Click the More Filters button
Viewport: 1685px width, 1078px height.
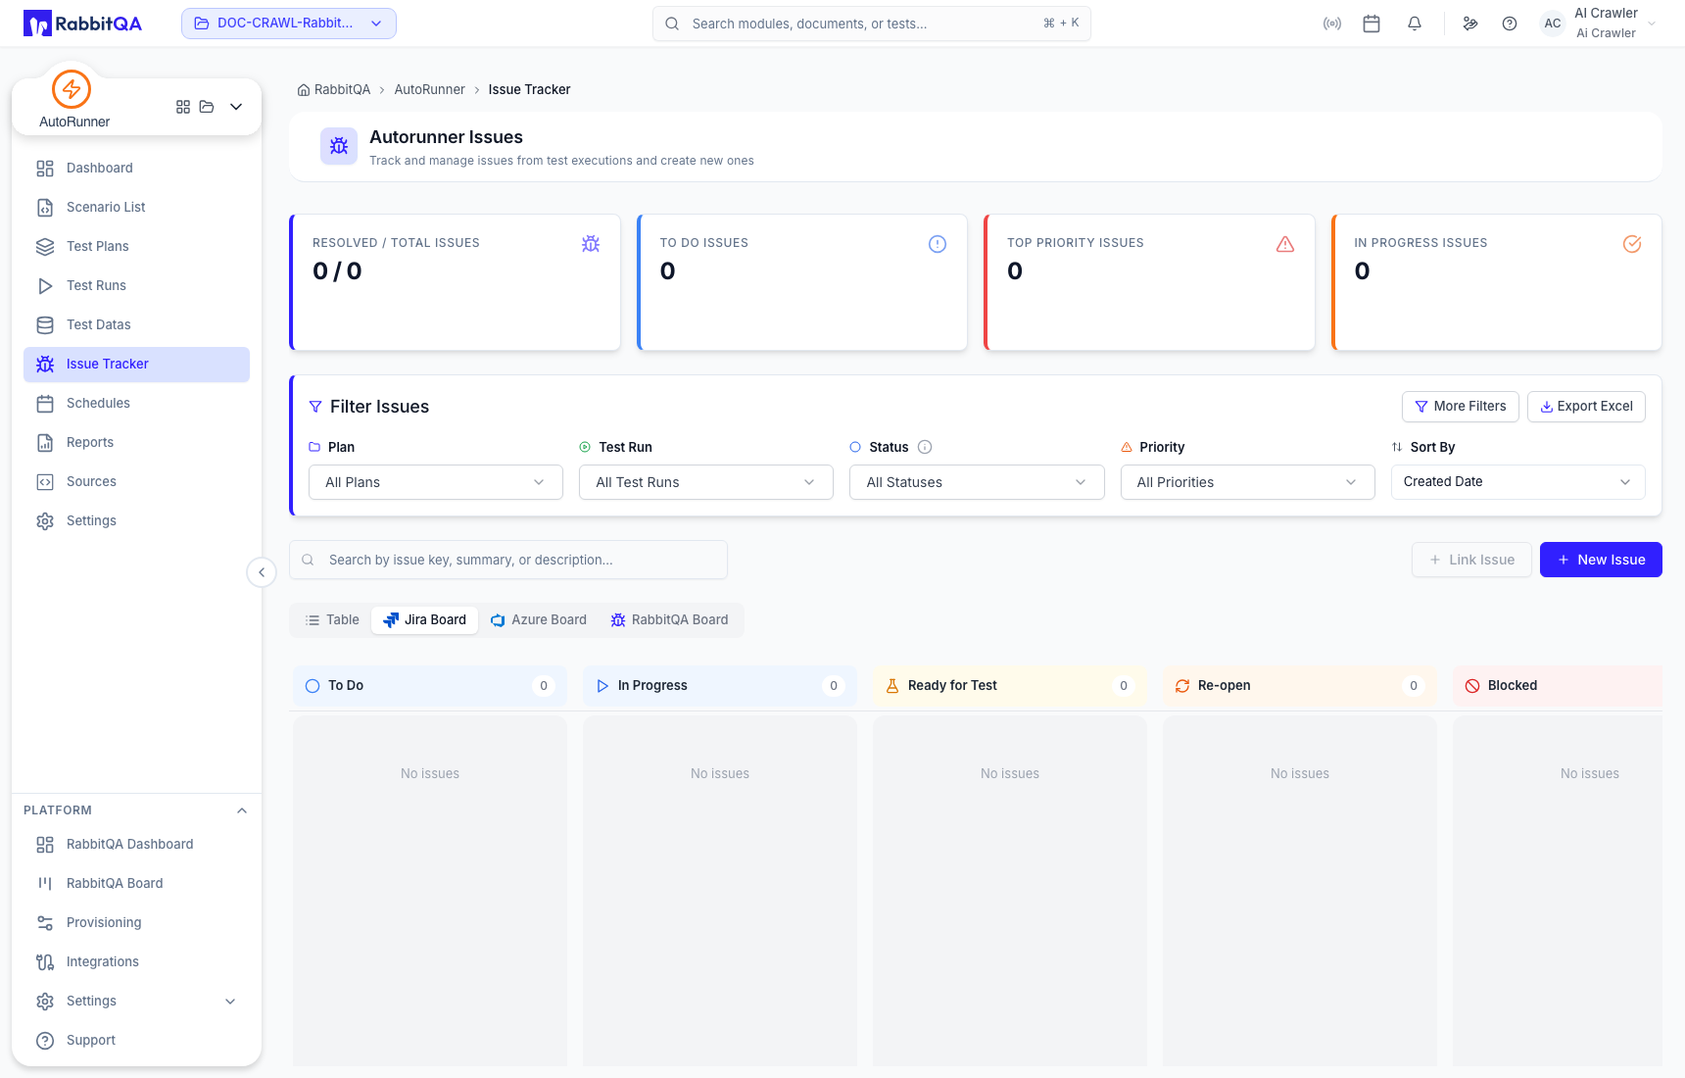pos(1461,407)
